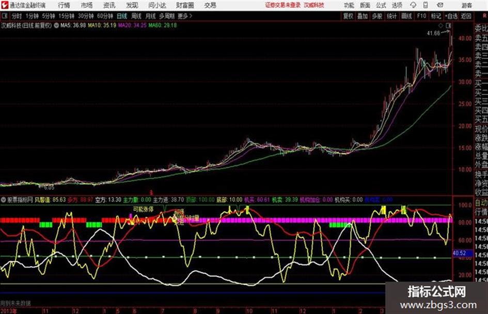488x314 pixels.
Task: Click the 统计 statistics button
Action: click(x=392, y=16)
